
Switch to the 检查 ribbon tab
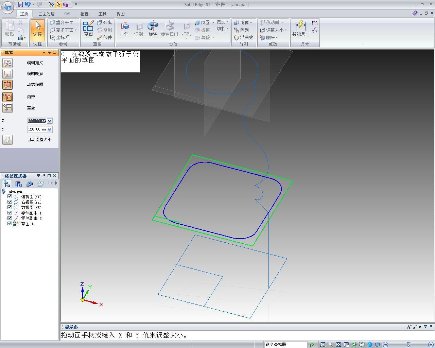click(x=84, y=14)
